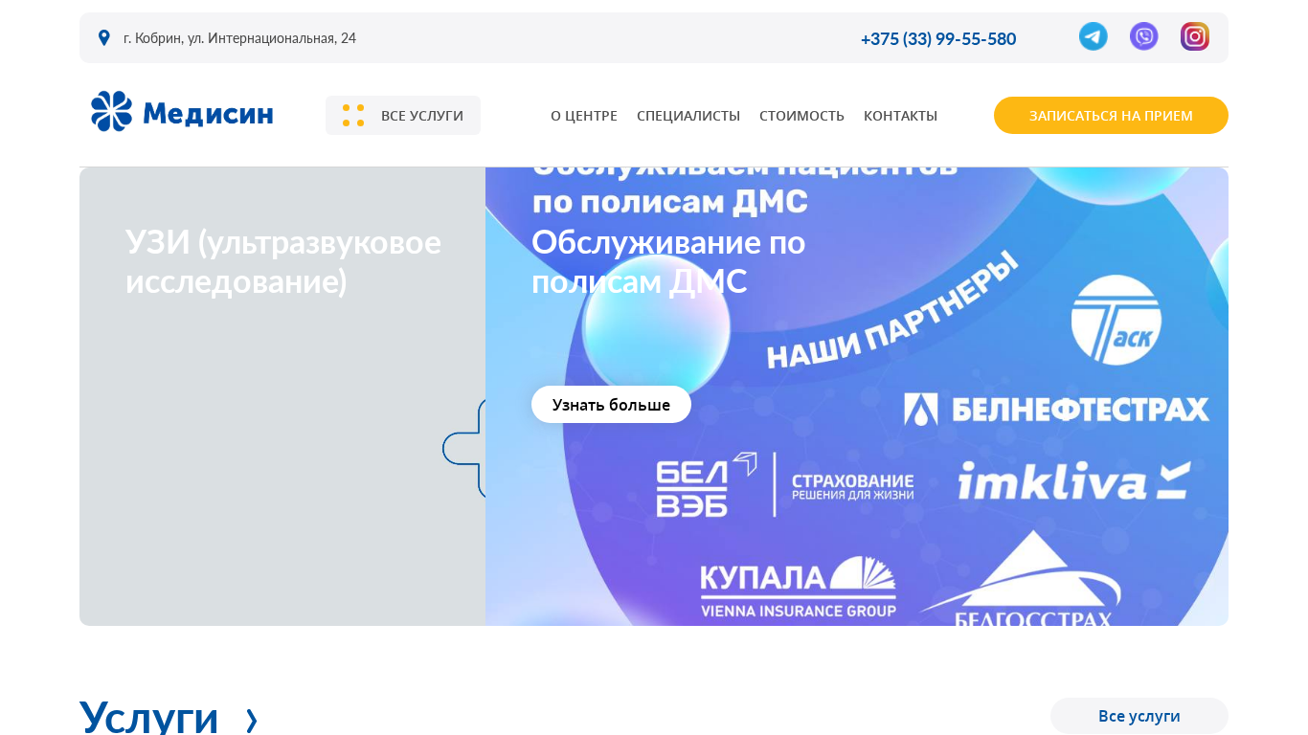Click the chevron next to Услуги heading
Viewport: 1308px width, 735px height.
click(252, 720)
